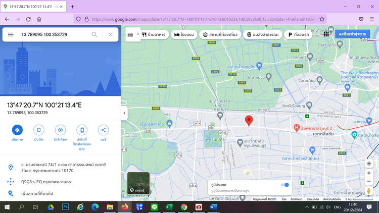Image resolution: width=379 pixels, height=213 pixels.
Task: Select the Parking (ที่จอดรถ) chip
Action: click(298, 34)
